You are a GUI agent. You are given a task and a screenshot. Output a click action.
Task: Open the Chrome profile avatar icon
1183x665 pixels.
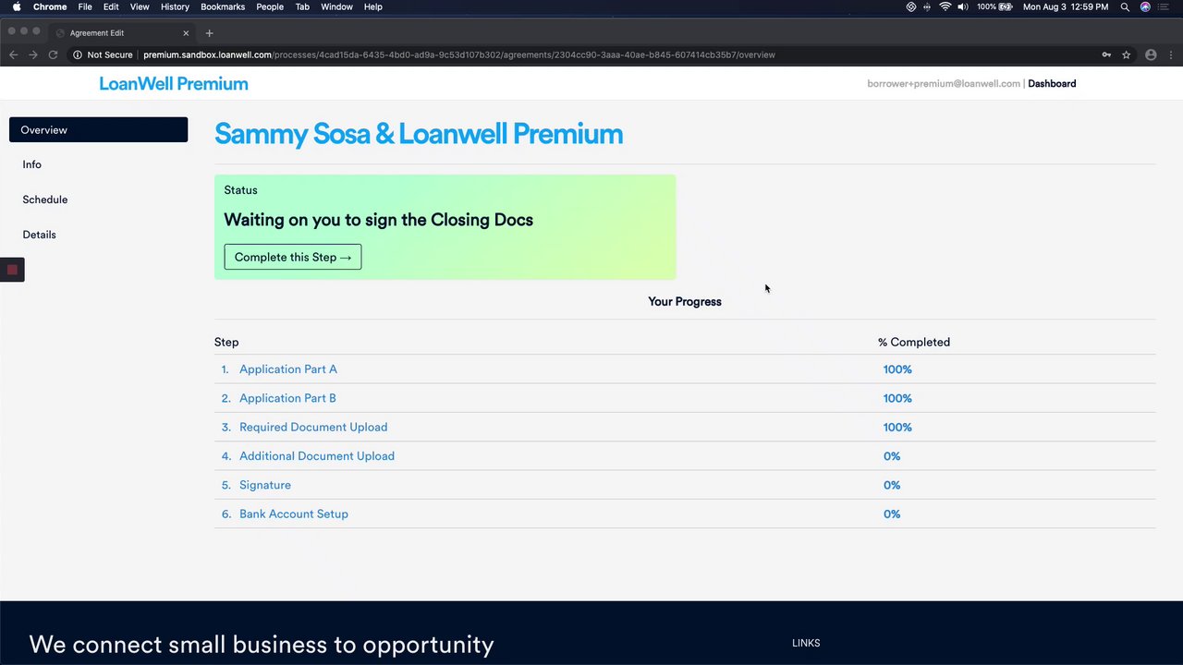[x=1151, y=54]
